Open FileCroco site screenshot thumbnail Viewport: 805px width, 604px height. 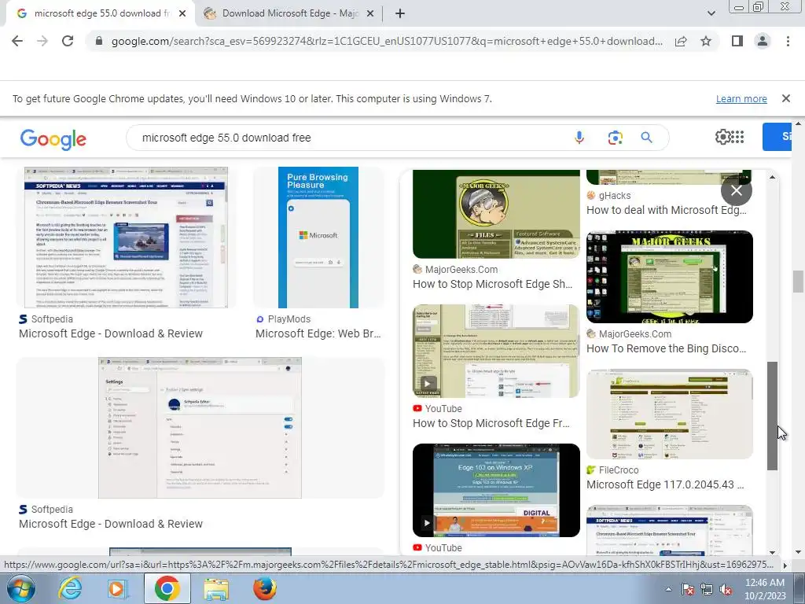[x=670, y=414]
